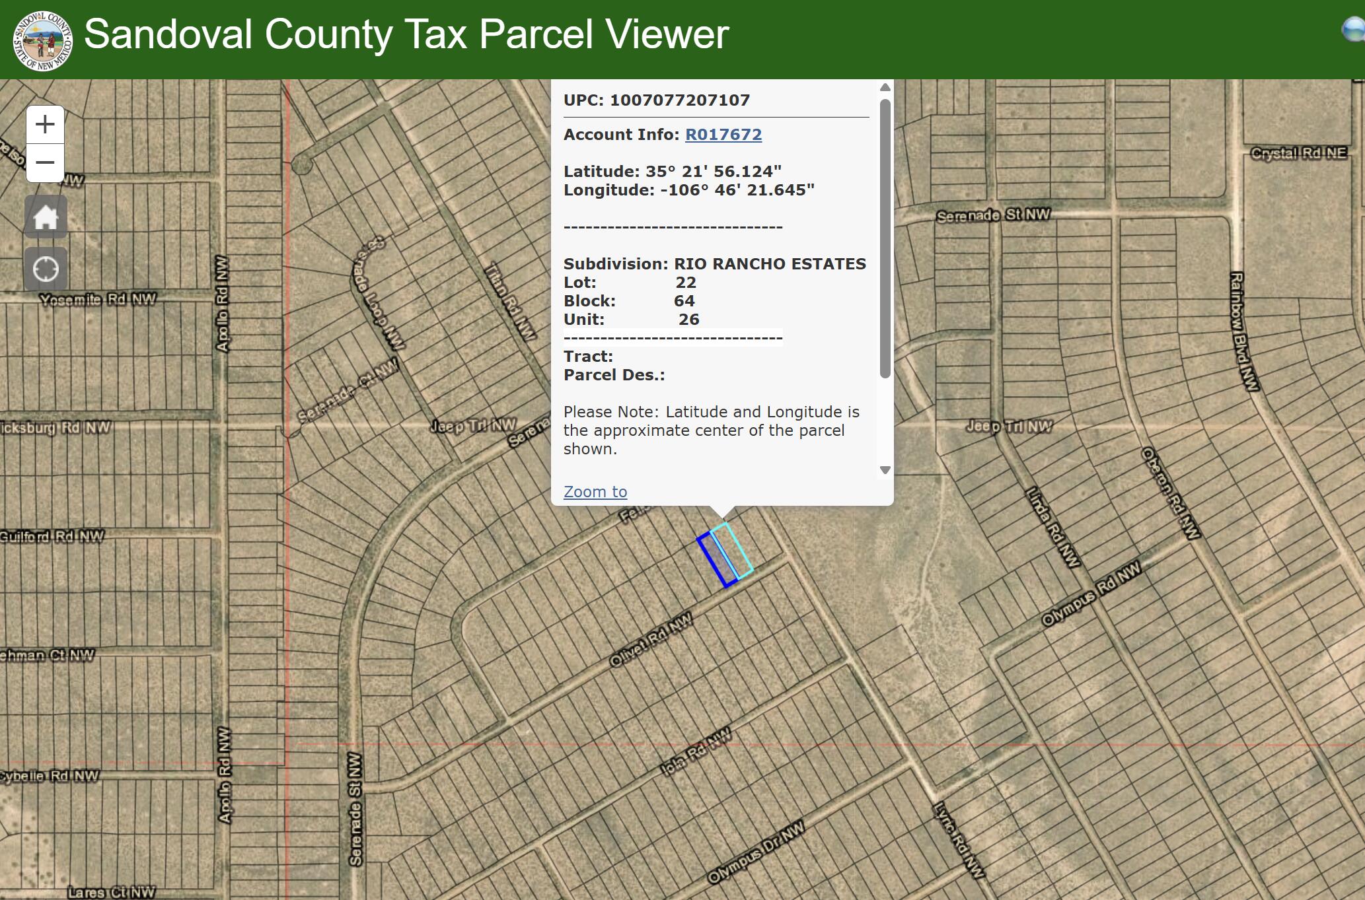The height and width of the screenshot is (900, 1365).
Task: Click the Yosemite Rd NW label
Action: pyautogui.click(x=98, y=300)
